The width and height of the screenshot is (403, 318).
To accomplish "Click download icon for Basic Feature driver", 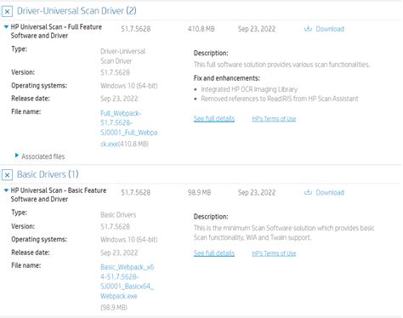I will [308, 192].
